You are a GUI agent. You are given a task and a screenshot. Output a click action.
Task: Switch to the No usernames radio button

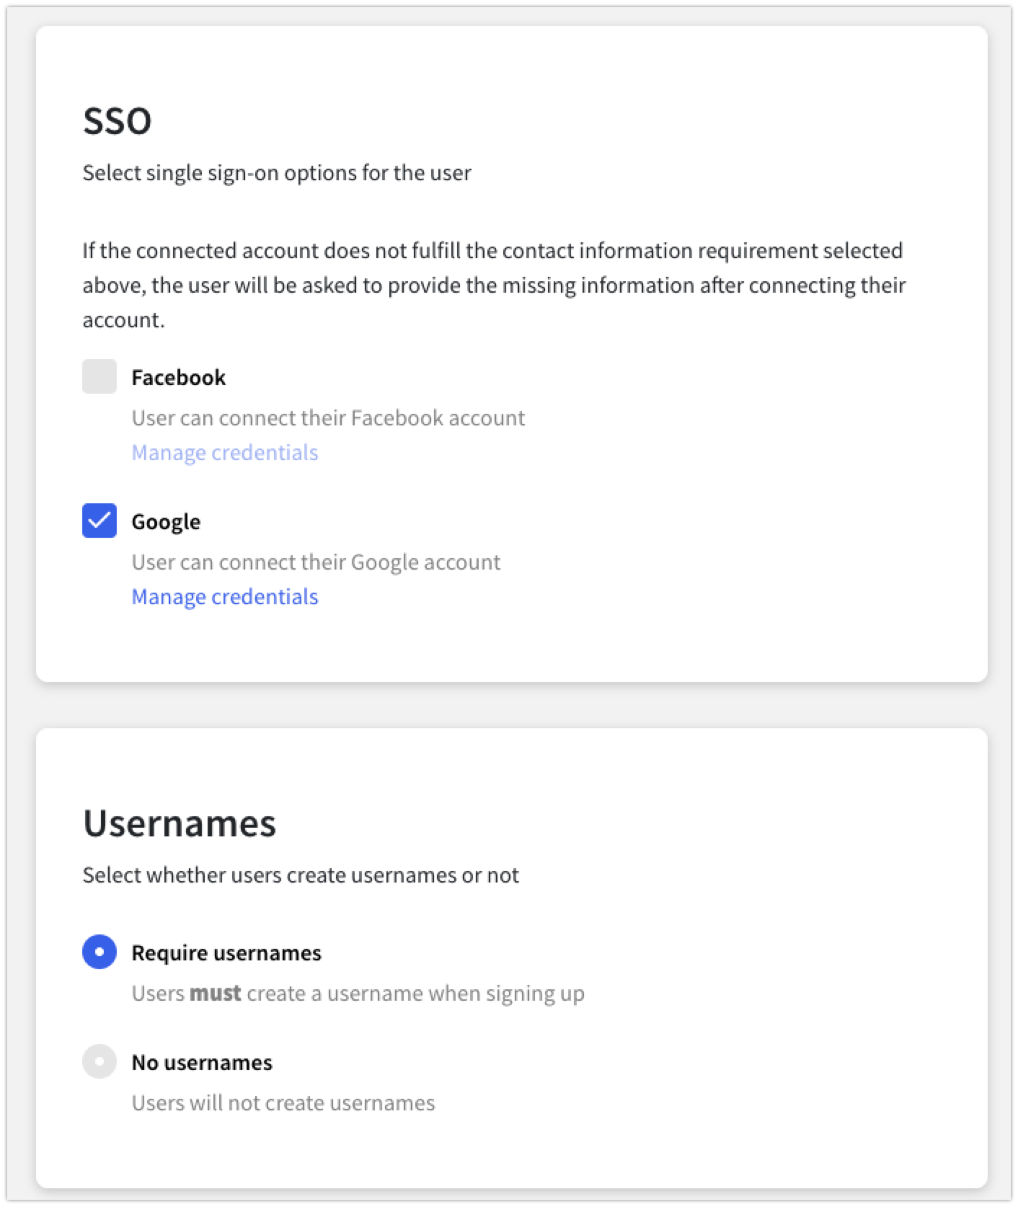(99, 1061)
